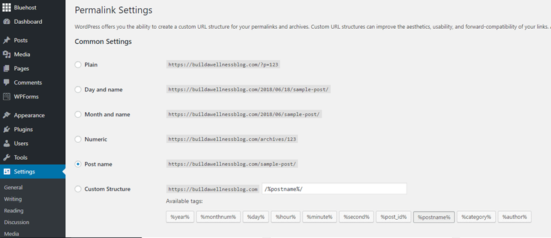This screenshot has width=551, height=238.
Task: Click the 2018/06/18/sample-post example URL
Action: 249,90
